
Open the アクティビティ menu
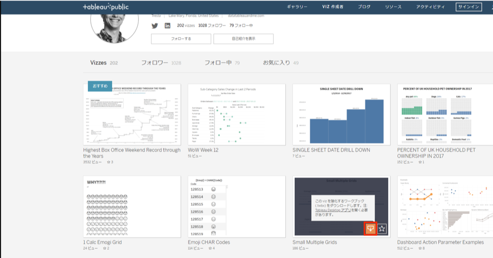[x=431, y=7]
